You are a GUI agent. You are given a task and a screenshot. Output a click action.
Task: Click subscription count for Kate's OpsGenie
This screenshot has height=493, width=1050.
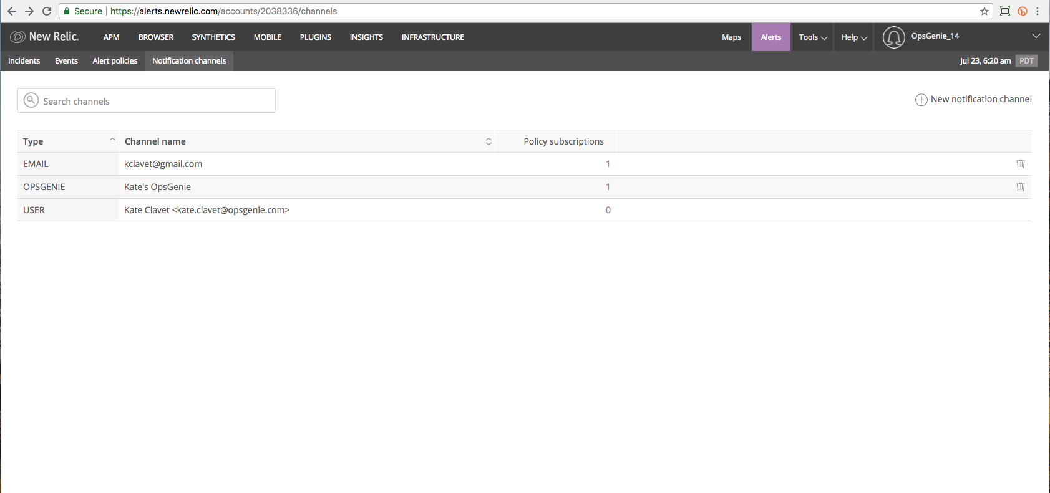(608, 187)
